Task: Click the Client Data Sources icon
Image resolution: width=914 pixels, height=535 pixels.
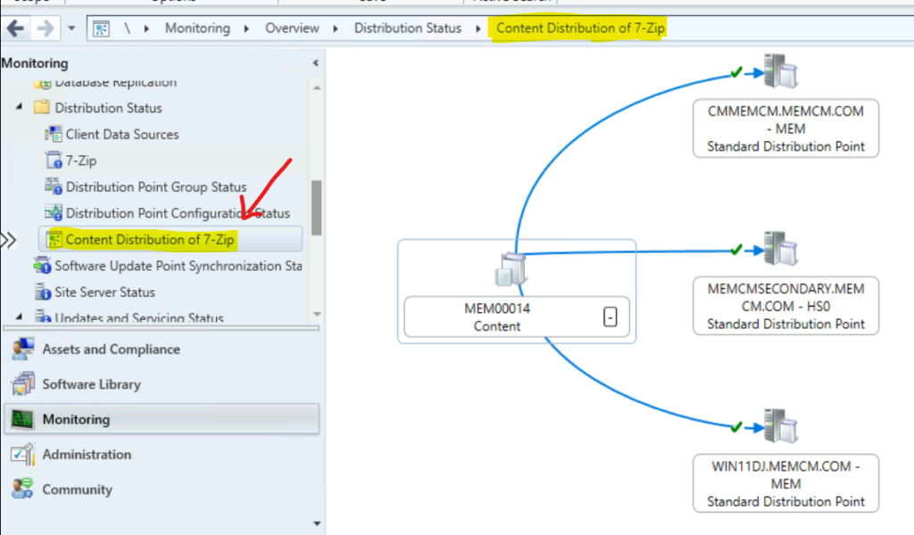Action: pos(54,134)
